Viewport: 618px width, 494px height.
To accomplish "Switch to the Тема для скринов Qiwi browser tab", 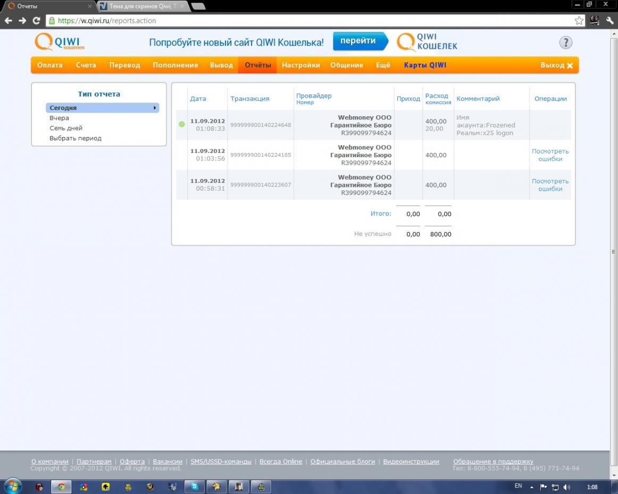I will click(142, 6).
